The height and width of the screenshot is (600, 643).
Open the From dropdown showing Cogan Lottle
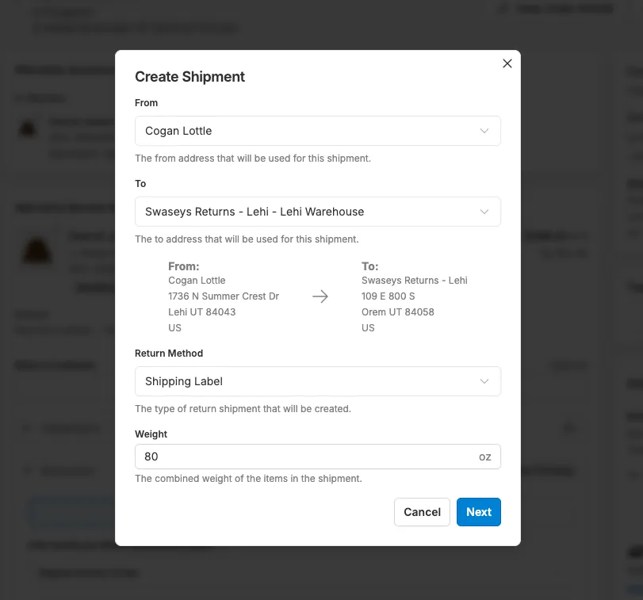[x=317, y=131]
